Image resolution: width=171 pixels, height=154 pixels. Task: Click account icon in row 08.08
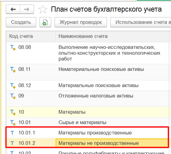pyautogui.click(x=13, y=47)
